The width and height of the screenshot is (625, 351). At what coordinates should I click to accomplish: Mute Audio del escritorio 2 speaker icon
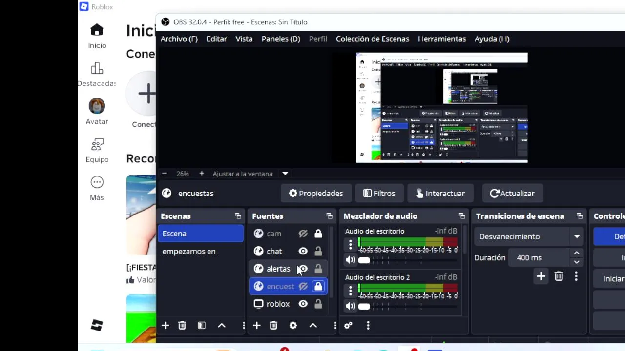351,306
